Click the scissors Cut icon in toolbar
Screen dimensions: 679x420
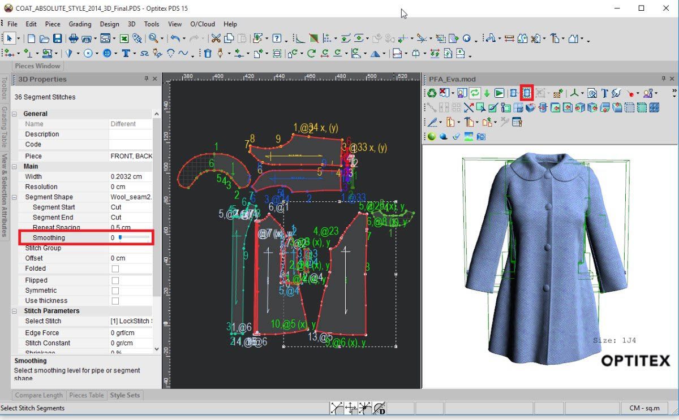[216, 39]
